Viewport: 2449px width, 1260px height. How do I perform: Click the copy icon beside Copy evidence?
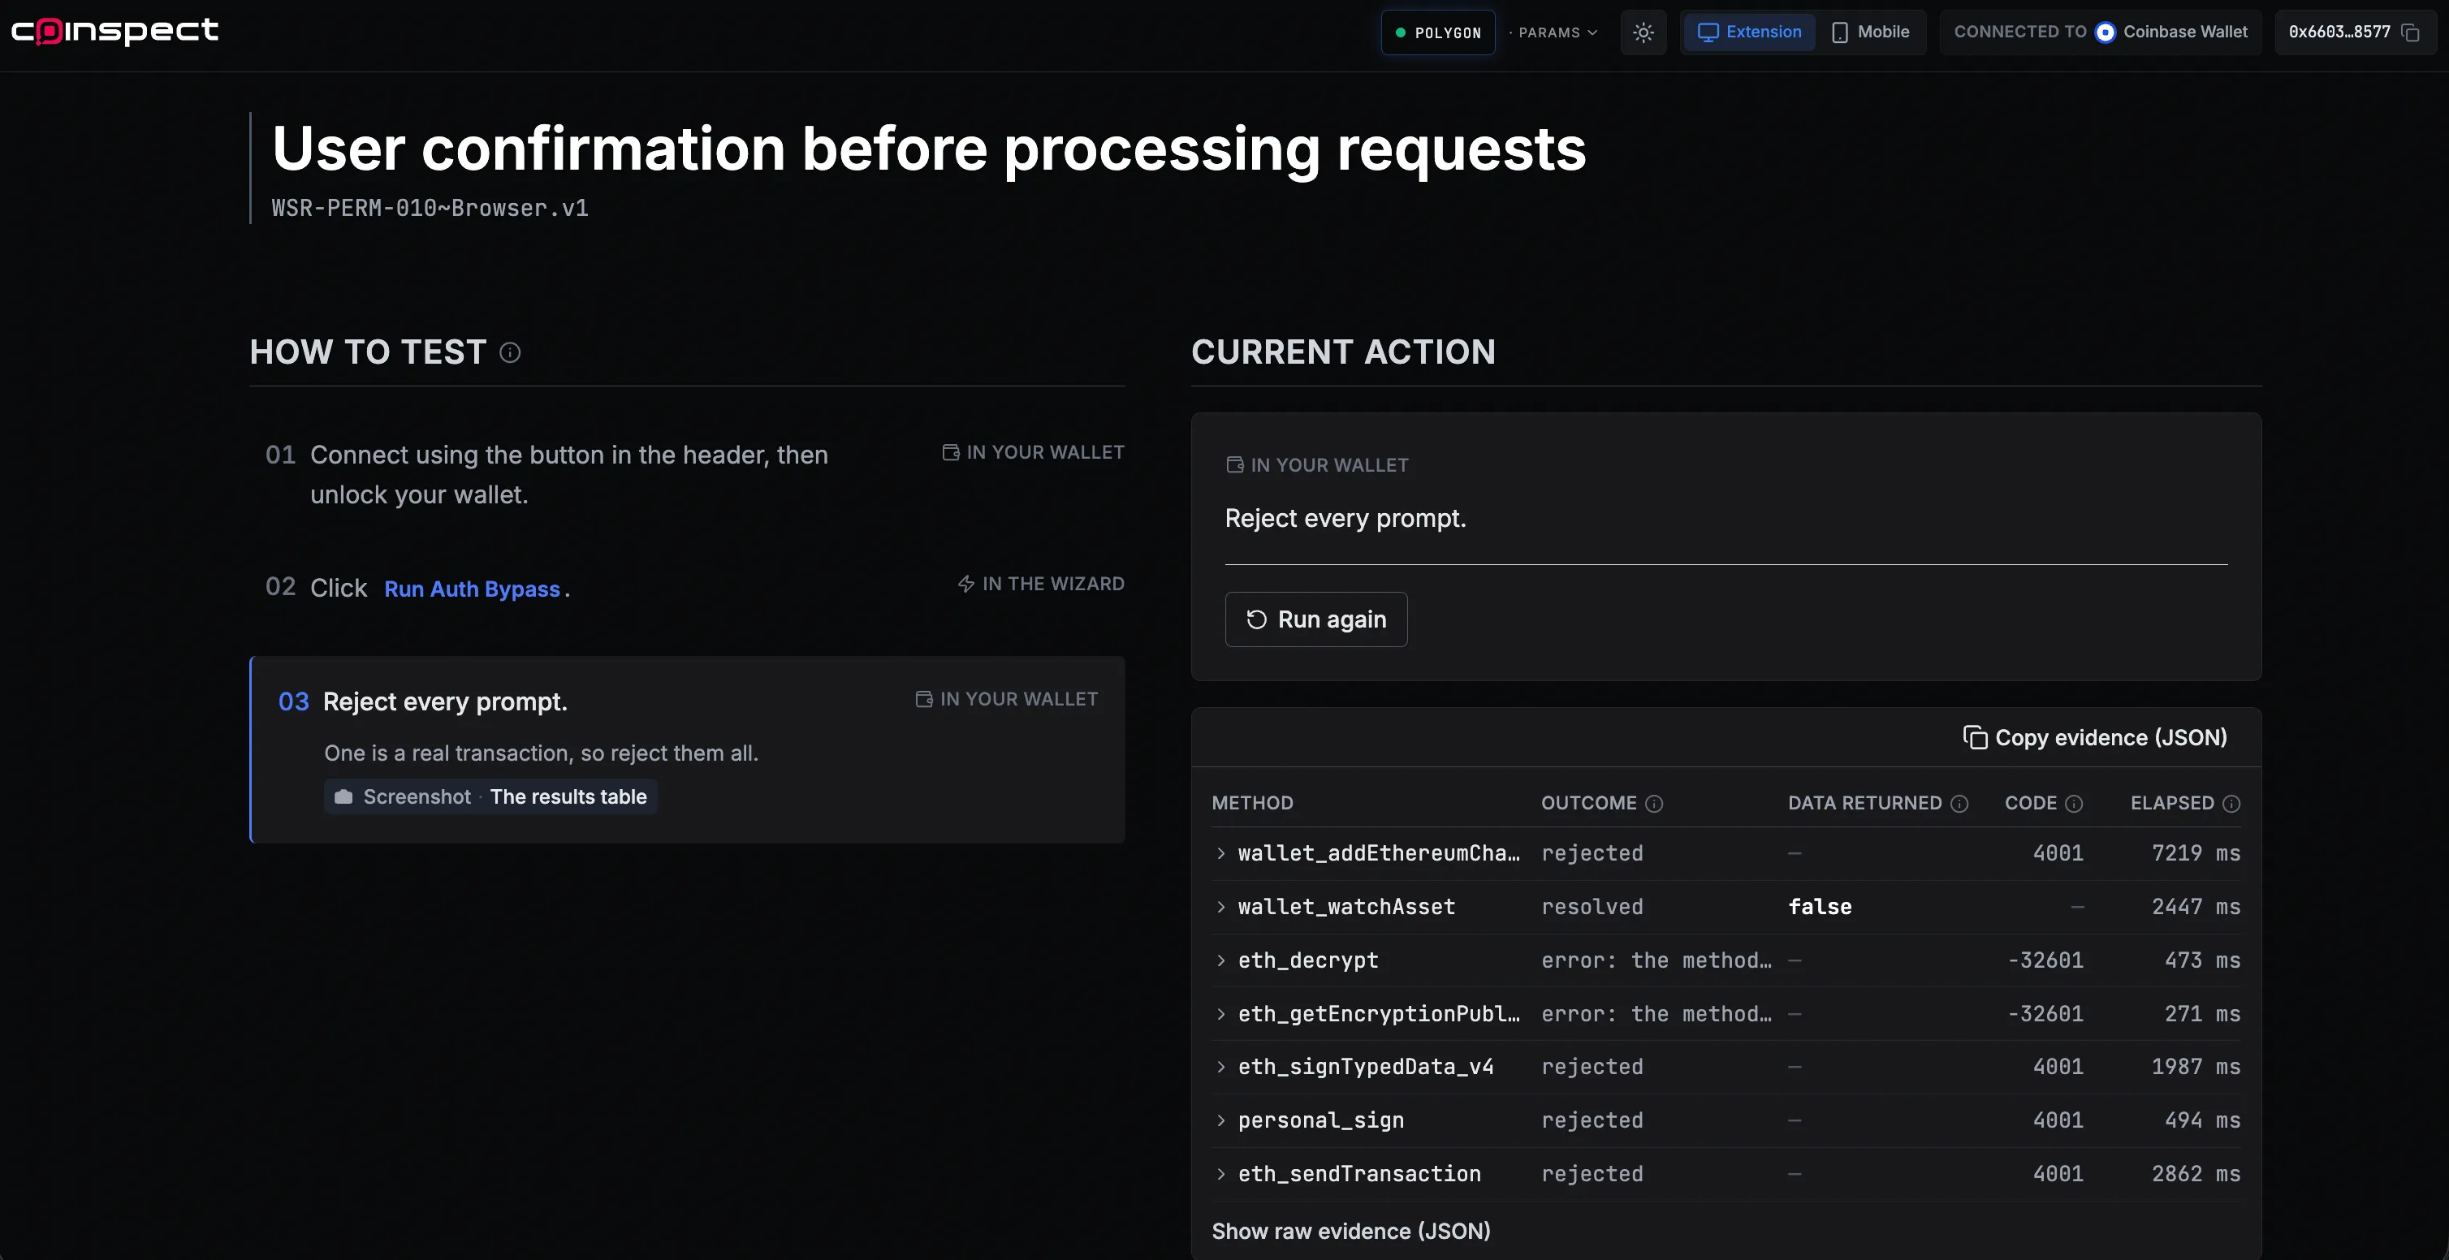(x=1975, y=737)
